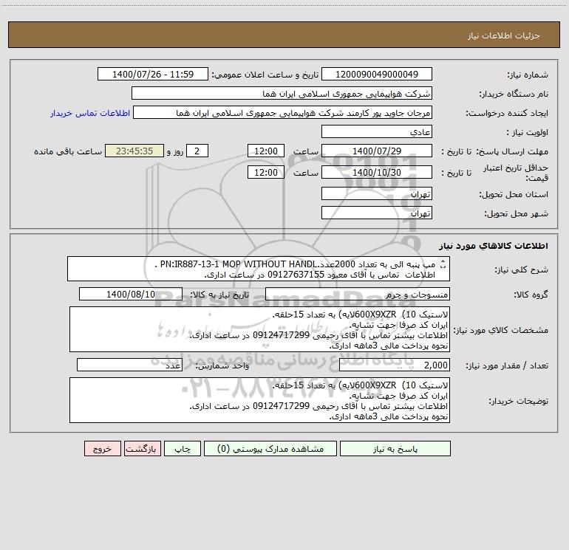569x550 pixels.
Task: Click the remaining days field showing 2
Action: 197,151
